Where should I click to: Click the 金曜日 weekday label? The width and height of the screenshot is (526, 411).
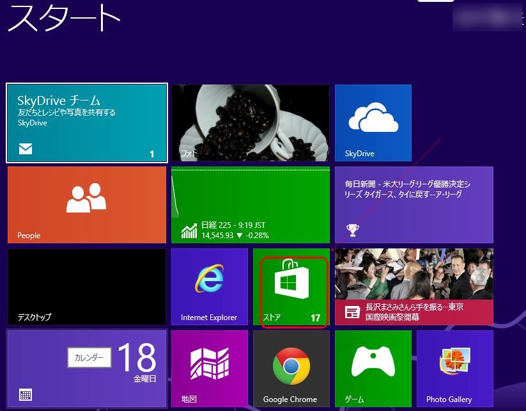click(x=145, y=379)
